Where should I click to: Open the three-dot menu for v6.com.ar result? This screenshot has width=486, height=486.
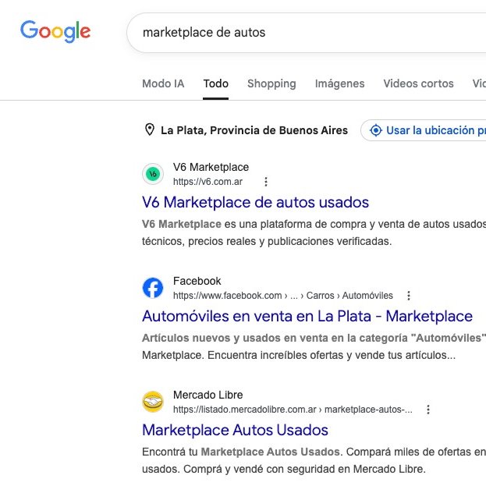pyautogui.click(x=266, y=182)
